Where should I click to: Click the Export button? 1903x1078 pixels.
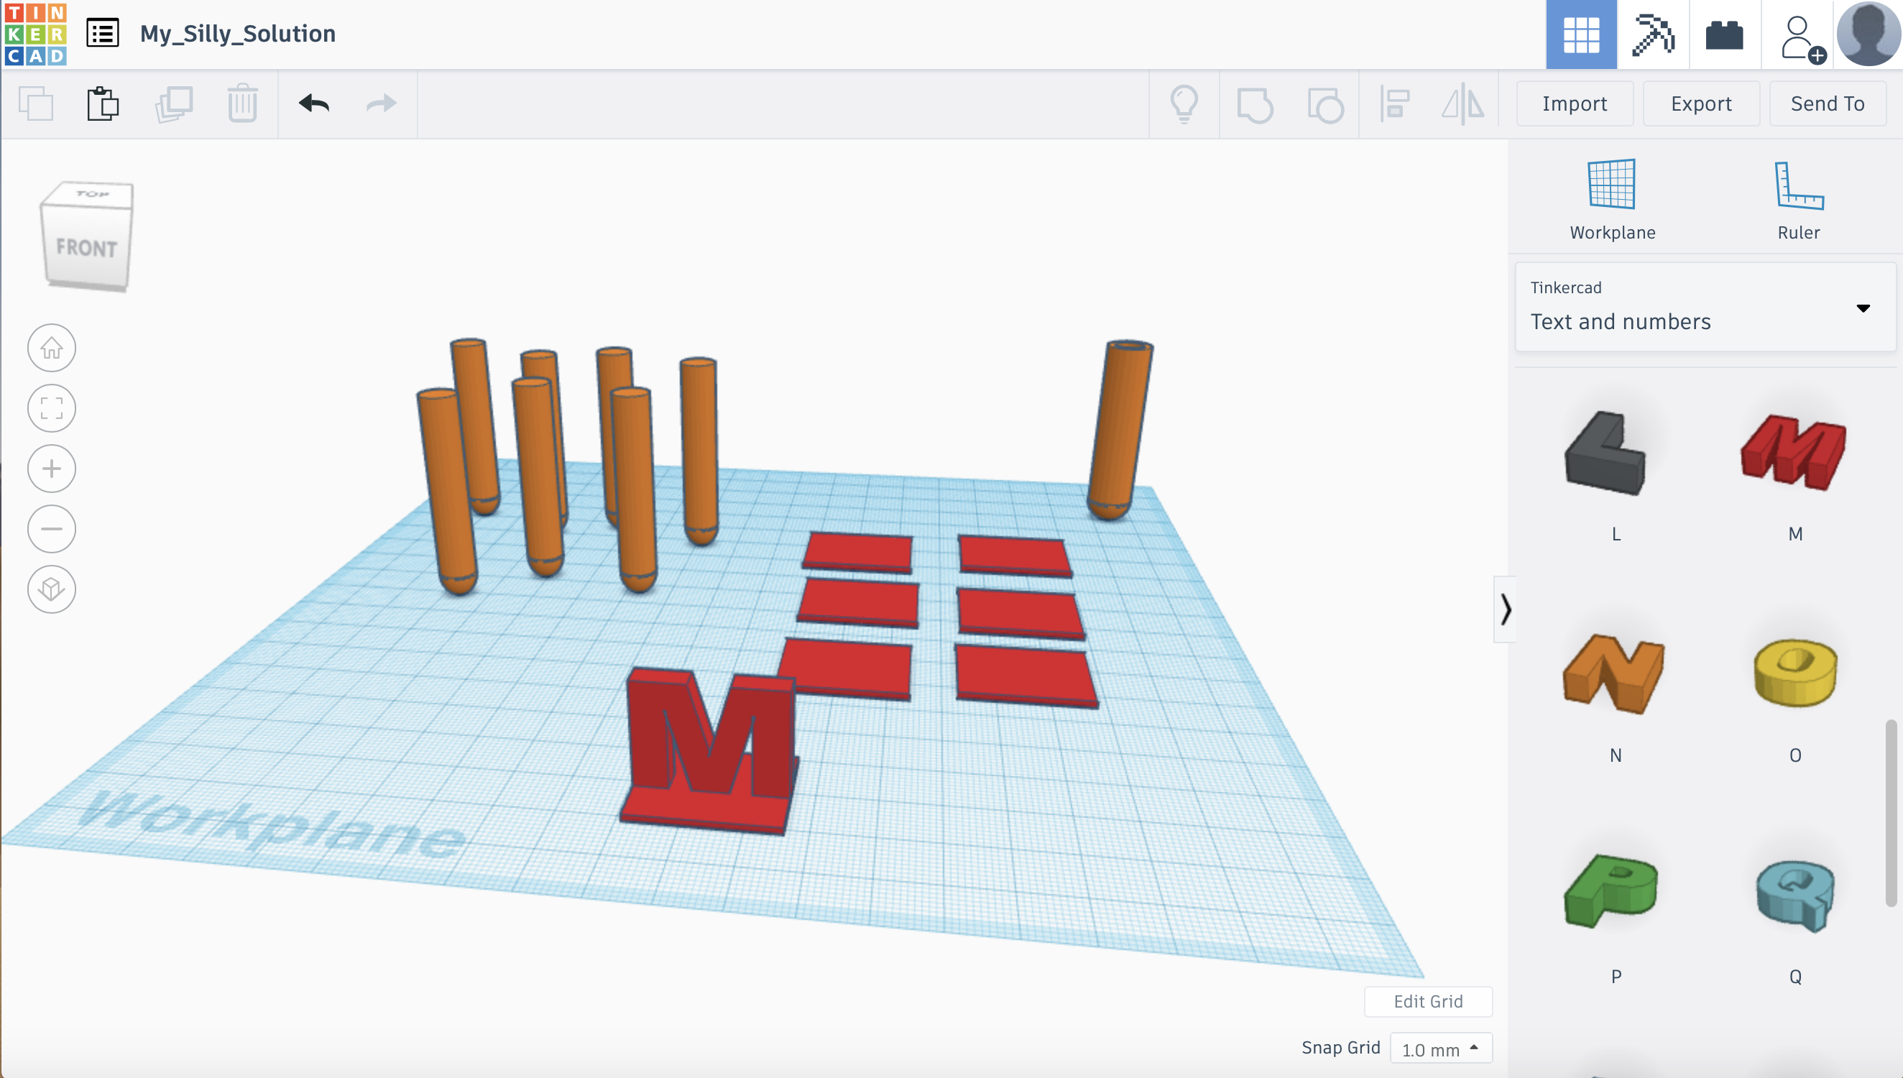tap(1701, 103)
